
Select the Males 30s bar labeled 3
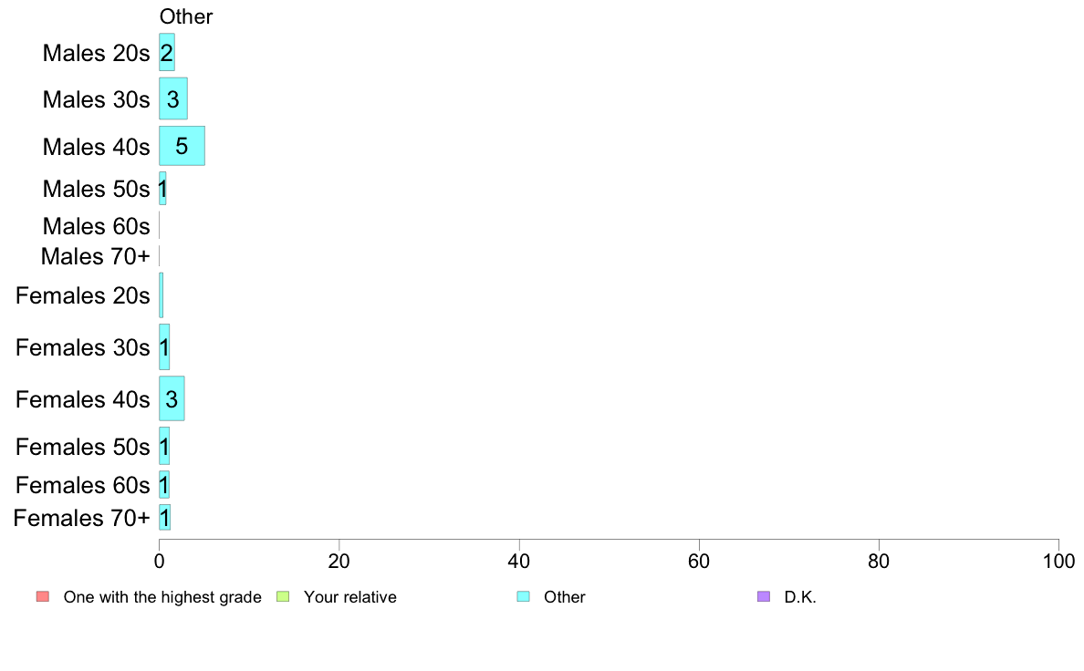tap(172, 98)
